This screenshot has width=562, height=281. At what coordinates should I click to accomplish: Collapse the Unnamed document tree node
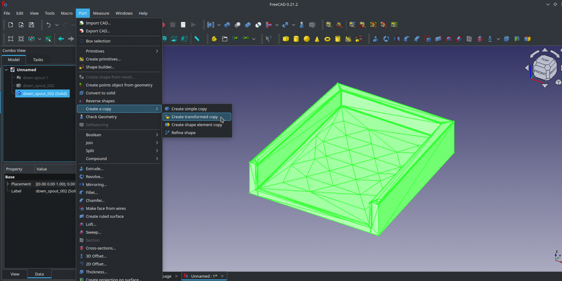[6, 70]
